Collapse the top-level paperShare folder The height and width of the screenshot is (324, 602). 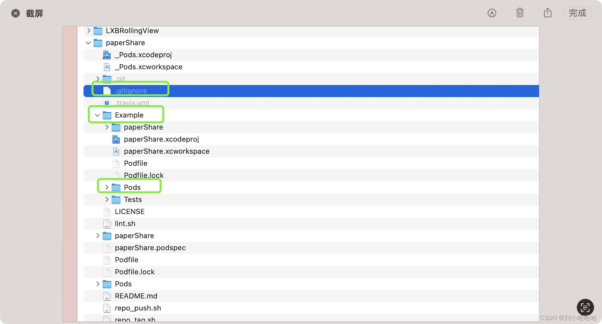pyautogui.click(x=88, y=43)
